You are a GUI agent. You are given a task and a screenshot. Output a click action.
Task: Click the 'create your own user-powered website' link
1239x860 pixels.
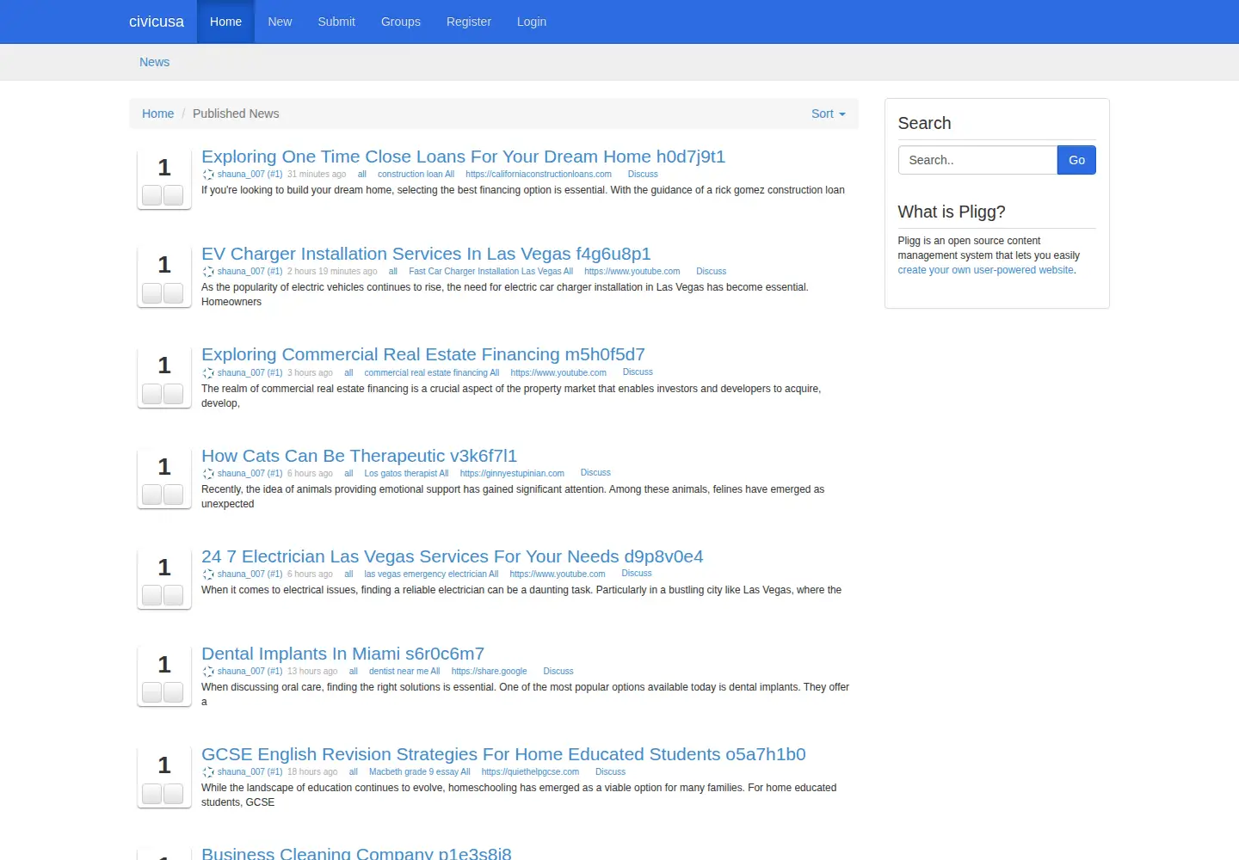(986, 270)
